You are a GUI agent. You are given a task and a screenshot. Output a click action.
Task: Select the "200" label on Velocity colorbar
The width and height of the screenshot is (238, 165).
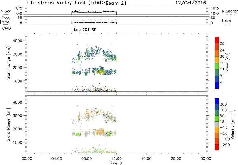coord(223,104)
